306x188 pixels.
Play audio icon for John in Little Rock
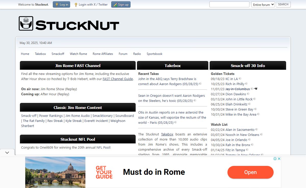pyautogui.click(x=255, y=99)
